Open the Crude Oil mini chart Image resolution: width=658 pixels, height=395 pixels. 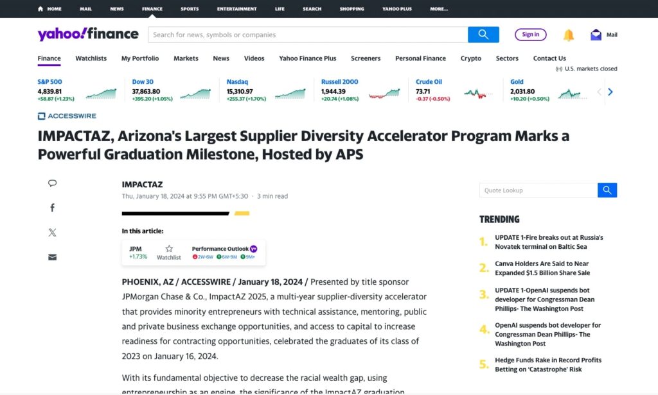(x=478, y=94)
